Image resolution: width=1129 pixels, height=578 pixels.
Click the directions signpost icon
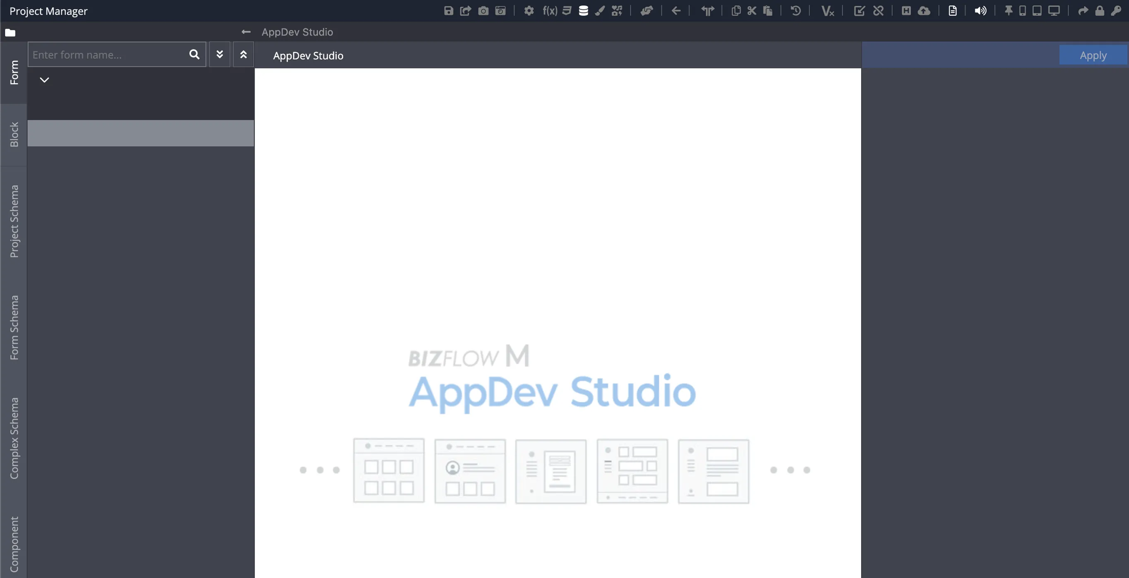707,10
